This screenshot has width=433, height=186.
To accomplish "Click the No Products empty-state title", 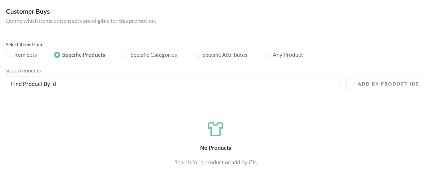I will click(216, 148).
